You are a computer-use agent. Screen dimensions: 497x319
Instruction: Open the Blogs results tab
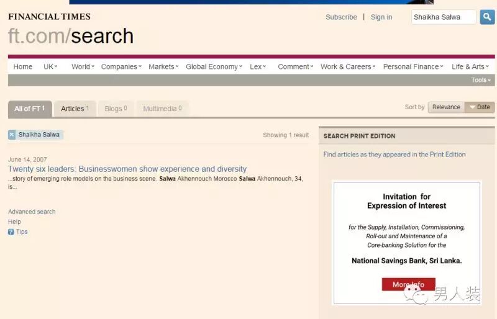click(116, 109)
